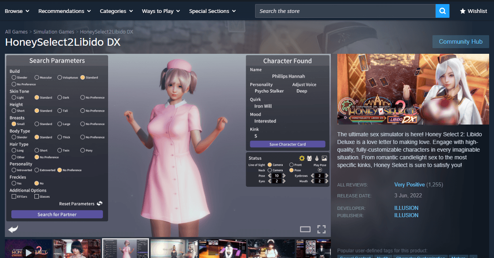
Task: Select the highlighted nurse screenshot thumbnail
Action: click(x=126, y=248)
